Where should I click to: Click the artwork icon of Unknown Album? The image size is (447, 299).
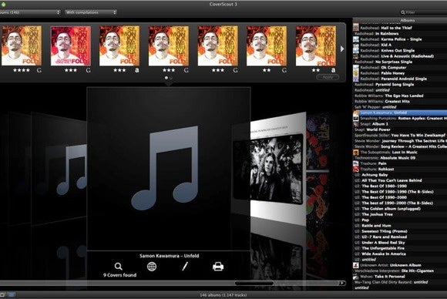click(x=356, y=265)
